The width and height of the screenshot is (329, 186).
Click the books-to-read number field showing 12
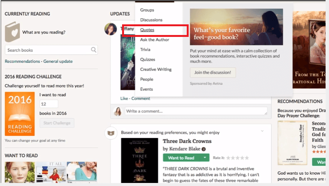tap(49, 104)
